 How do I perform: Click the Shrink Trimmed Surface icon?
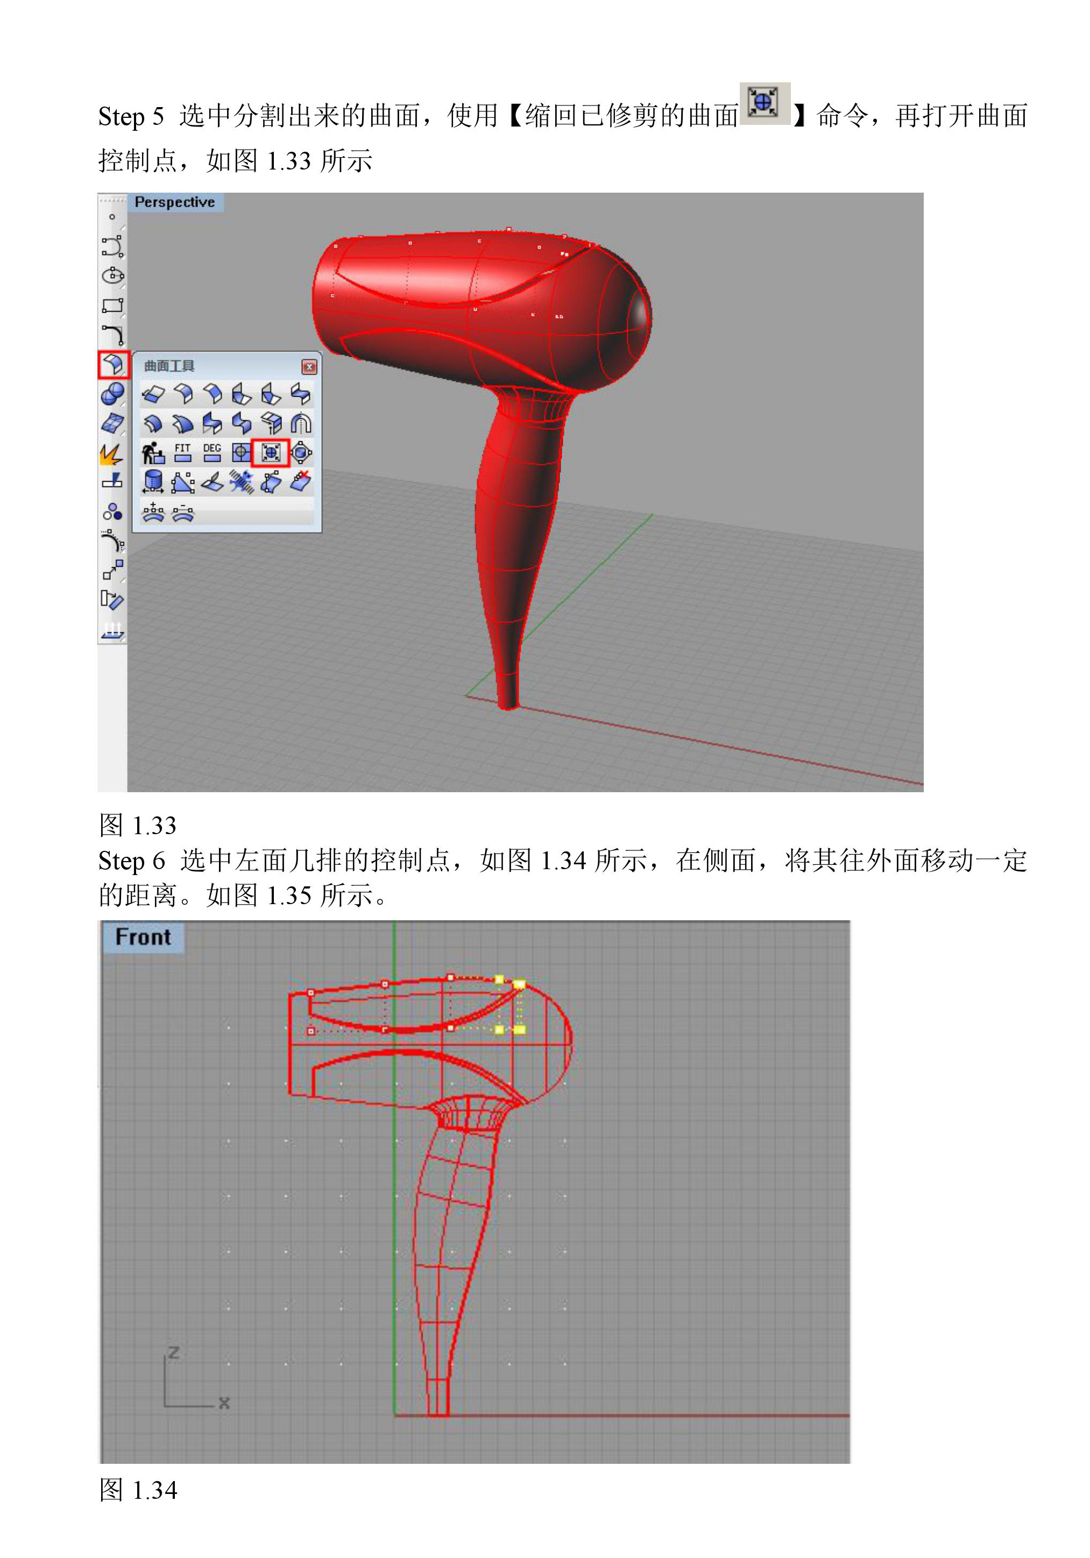click(x=271, y=453)
